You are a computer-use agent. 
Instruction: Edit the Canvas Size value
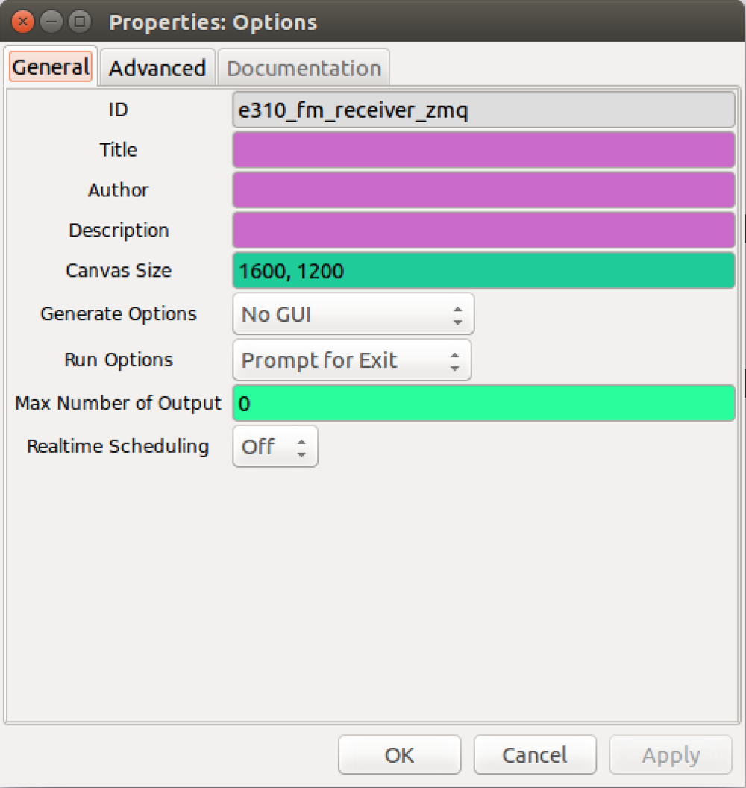(x=483, y=271)
